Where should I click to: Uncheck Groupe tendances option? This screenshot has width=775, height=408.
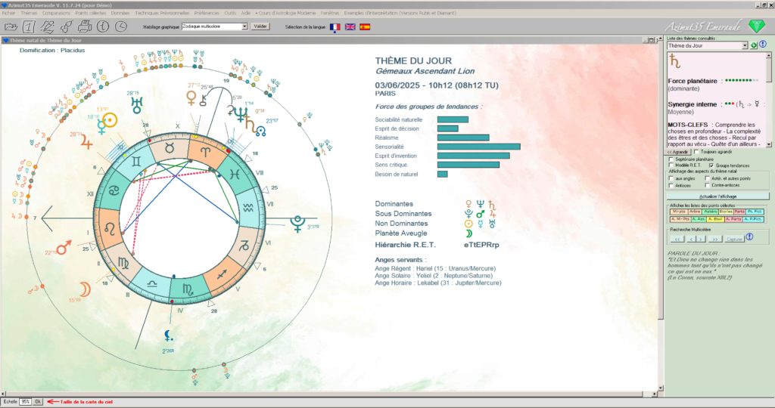(711, 165)
